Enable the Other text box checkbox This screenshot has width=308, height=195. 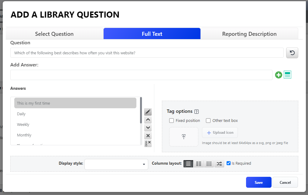[x=208, y=121]
